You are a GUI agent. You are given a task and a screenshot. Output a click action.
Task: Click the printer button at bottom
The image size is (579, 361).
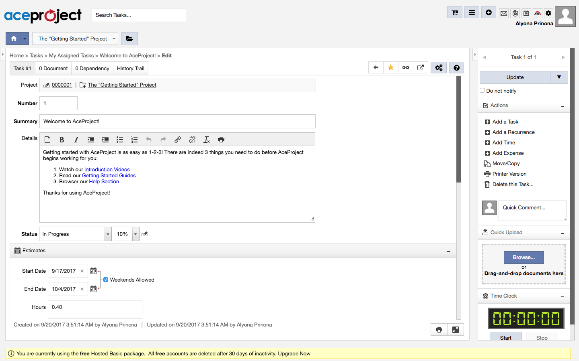(439, 330)
